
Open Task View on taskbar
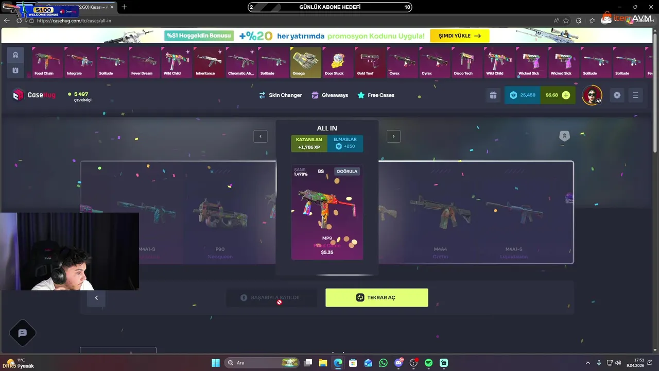pos(308,363)
